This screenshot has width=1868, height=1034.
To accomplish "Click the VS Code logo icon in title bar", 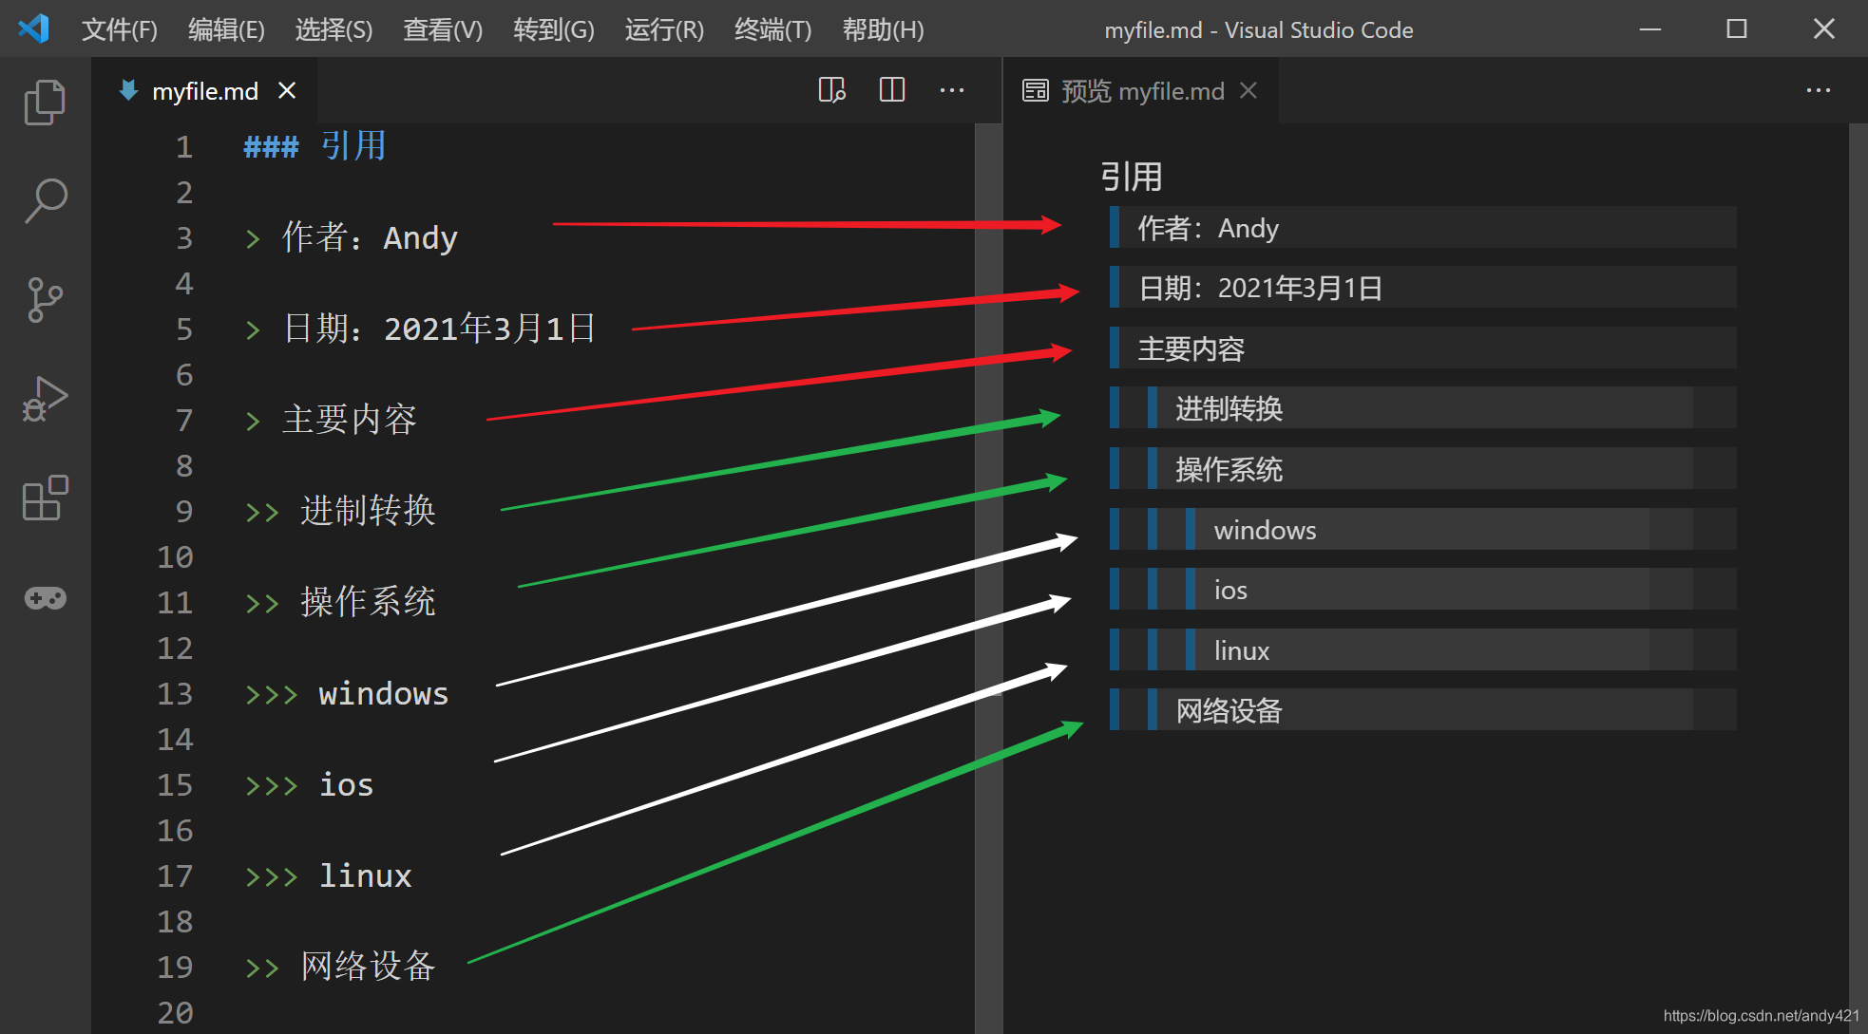I will click(34, 28).
